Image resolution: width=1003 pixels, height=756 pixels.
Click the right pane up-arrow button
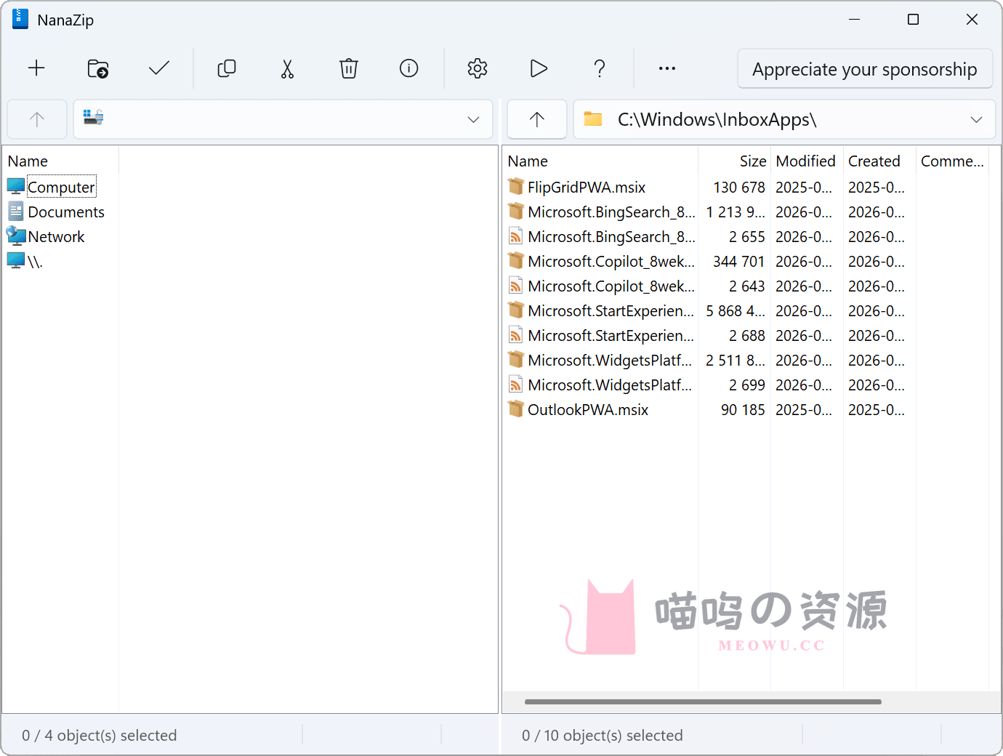click(x=537, y=119)
